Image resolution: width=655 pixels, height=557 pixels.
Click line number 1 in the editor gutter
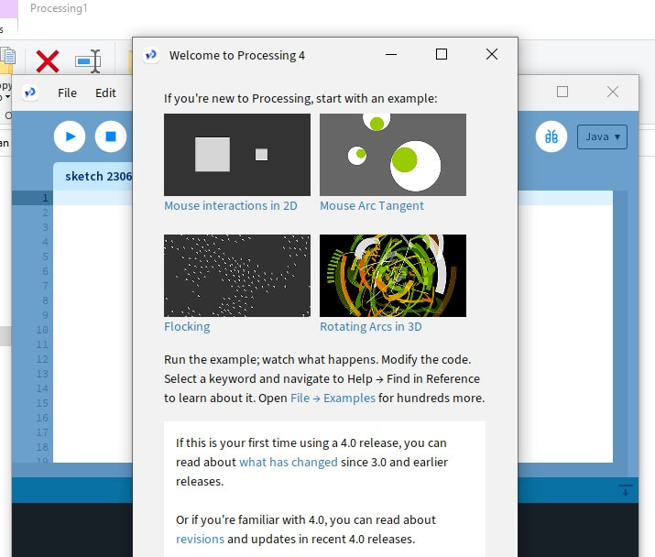pos(45,198)
